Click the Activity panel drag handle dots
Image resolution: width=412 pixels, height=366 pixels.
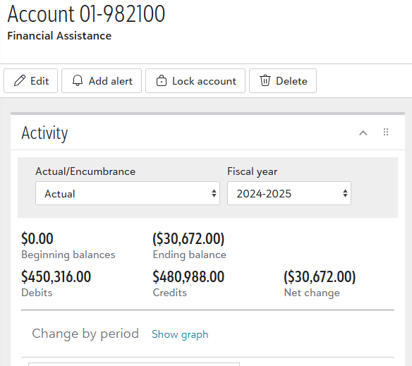pos(386,132)
